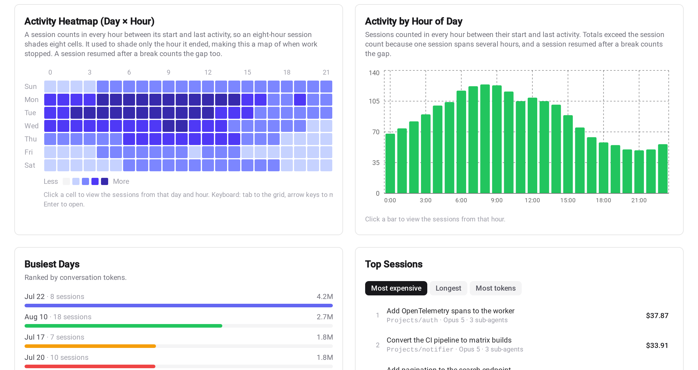Screen dimensions: 698x370
Task: Click the darkest legend swatch beside More
Action: coord(105,181)
